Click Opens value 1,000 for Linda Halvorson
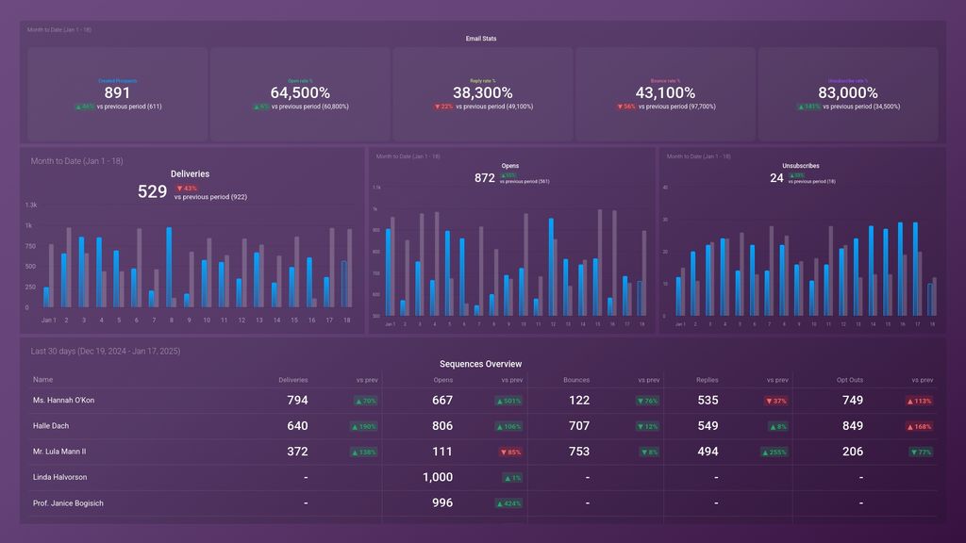 click(438, 477)
